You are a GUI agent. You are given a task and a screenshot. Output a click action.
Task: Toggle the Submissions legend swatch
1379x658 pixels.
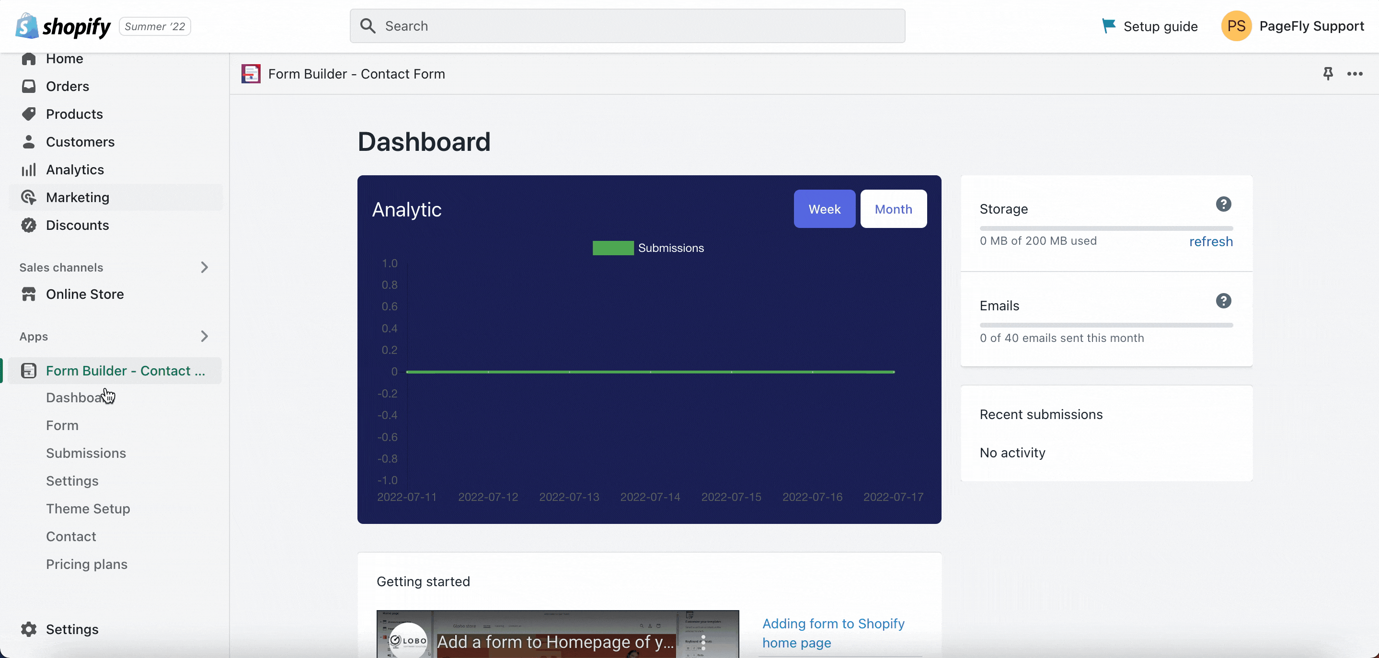click(x=613, y=248)
